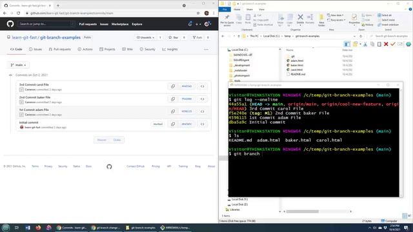
Task: Open the Marketplace link in GitHub header
Action: pos(120,24)
